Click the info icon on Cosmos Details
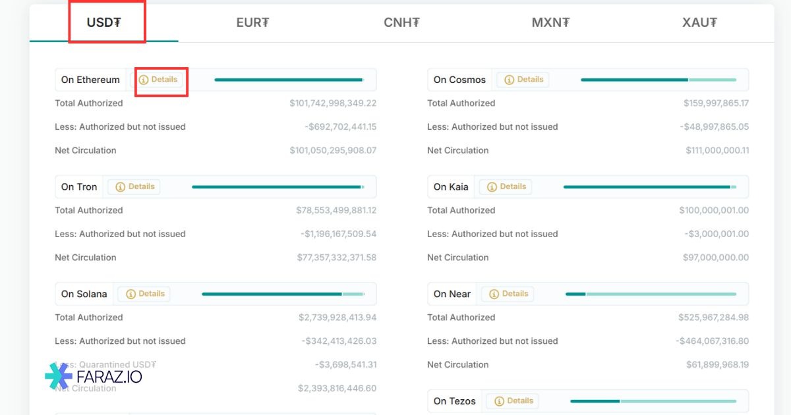This screenshot has width=791, height=415. click(510, 79)
